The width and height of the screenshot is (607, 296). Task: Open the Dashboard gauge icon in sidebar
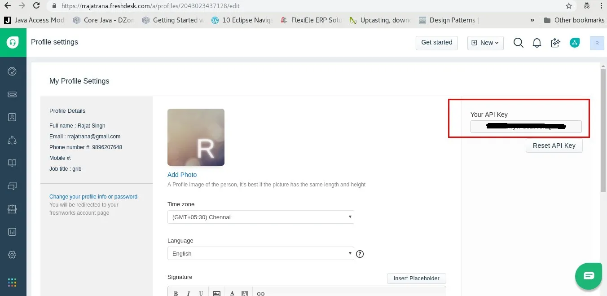[13, 71]
